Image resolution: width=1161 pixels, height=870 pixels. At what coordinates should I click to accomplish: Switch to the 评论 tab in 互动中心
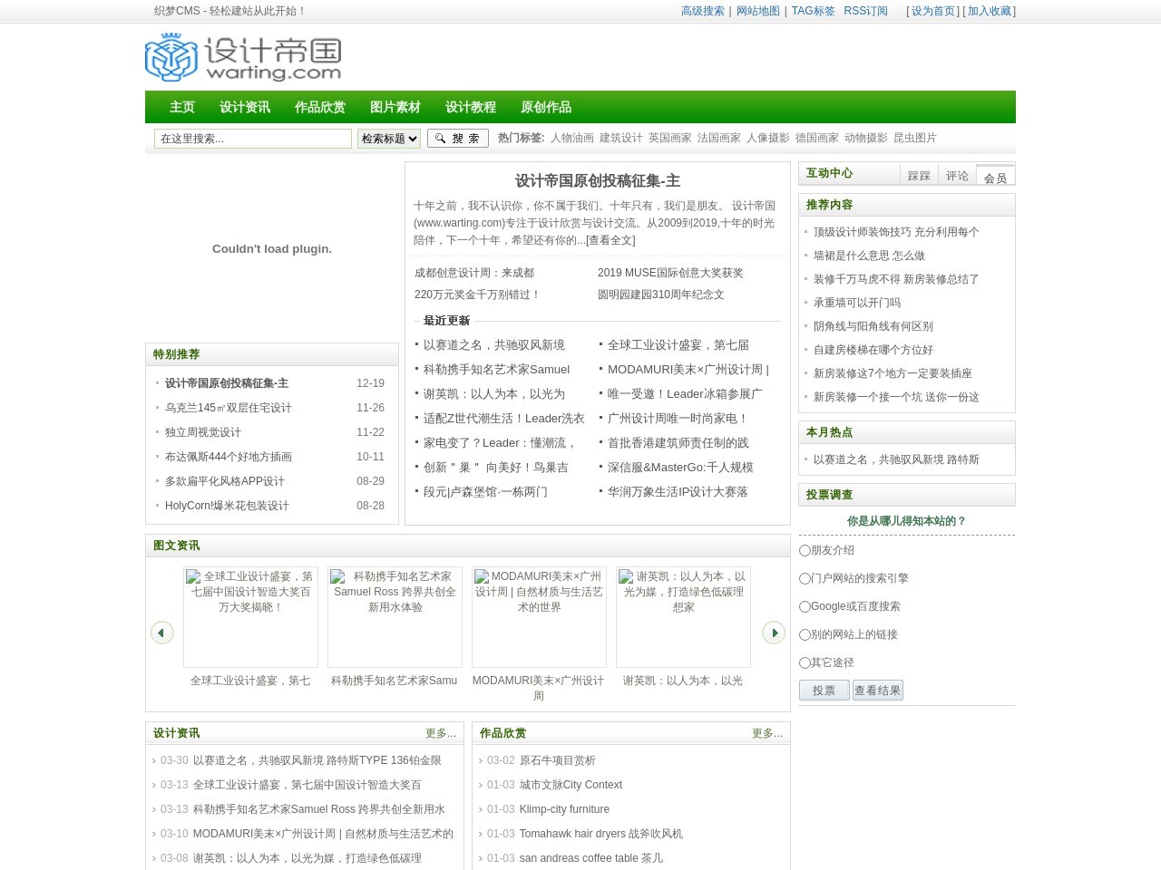pos(957,176)
